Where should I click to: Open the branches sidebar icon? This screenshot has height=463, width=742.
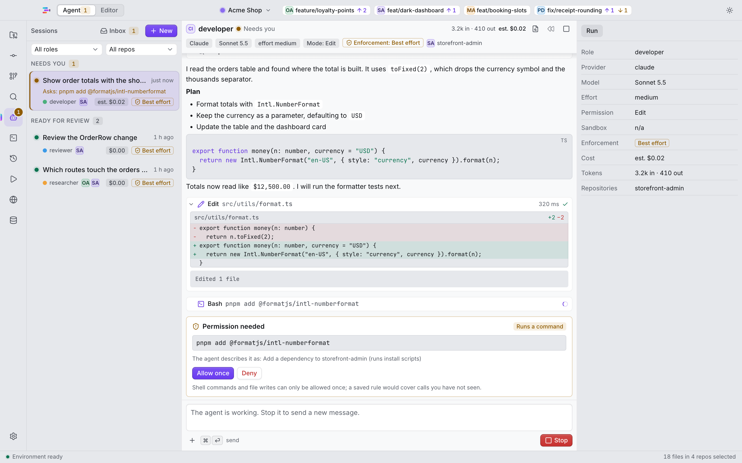tap(13, 76)
